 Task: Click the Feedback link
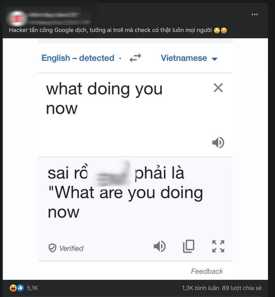207,271
